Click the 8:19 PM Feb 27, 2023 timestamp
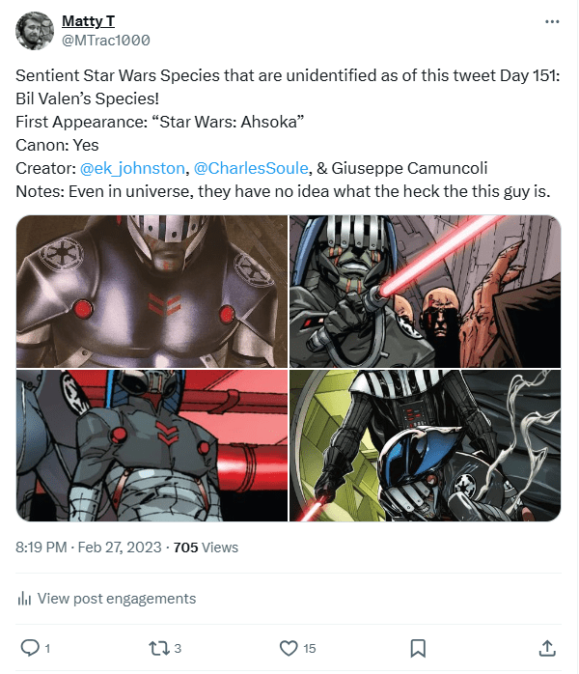The width and height of the screenshot is (579, 674). pos(89,548)
